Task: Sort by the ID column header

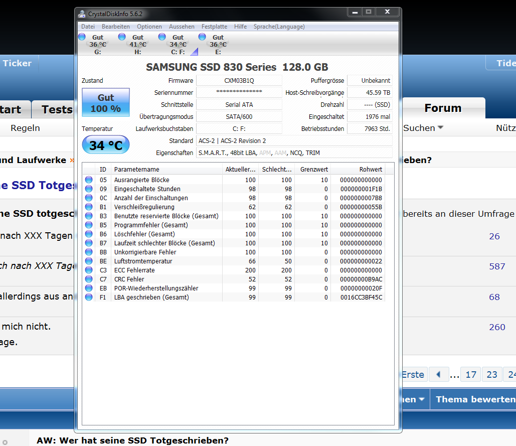Action: point(103,170)
